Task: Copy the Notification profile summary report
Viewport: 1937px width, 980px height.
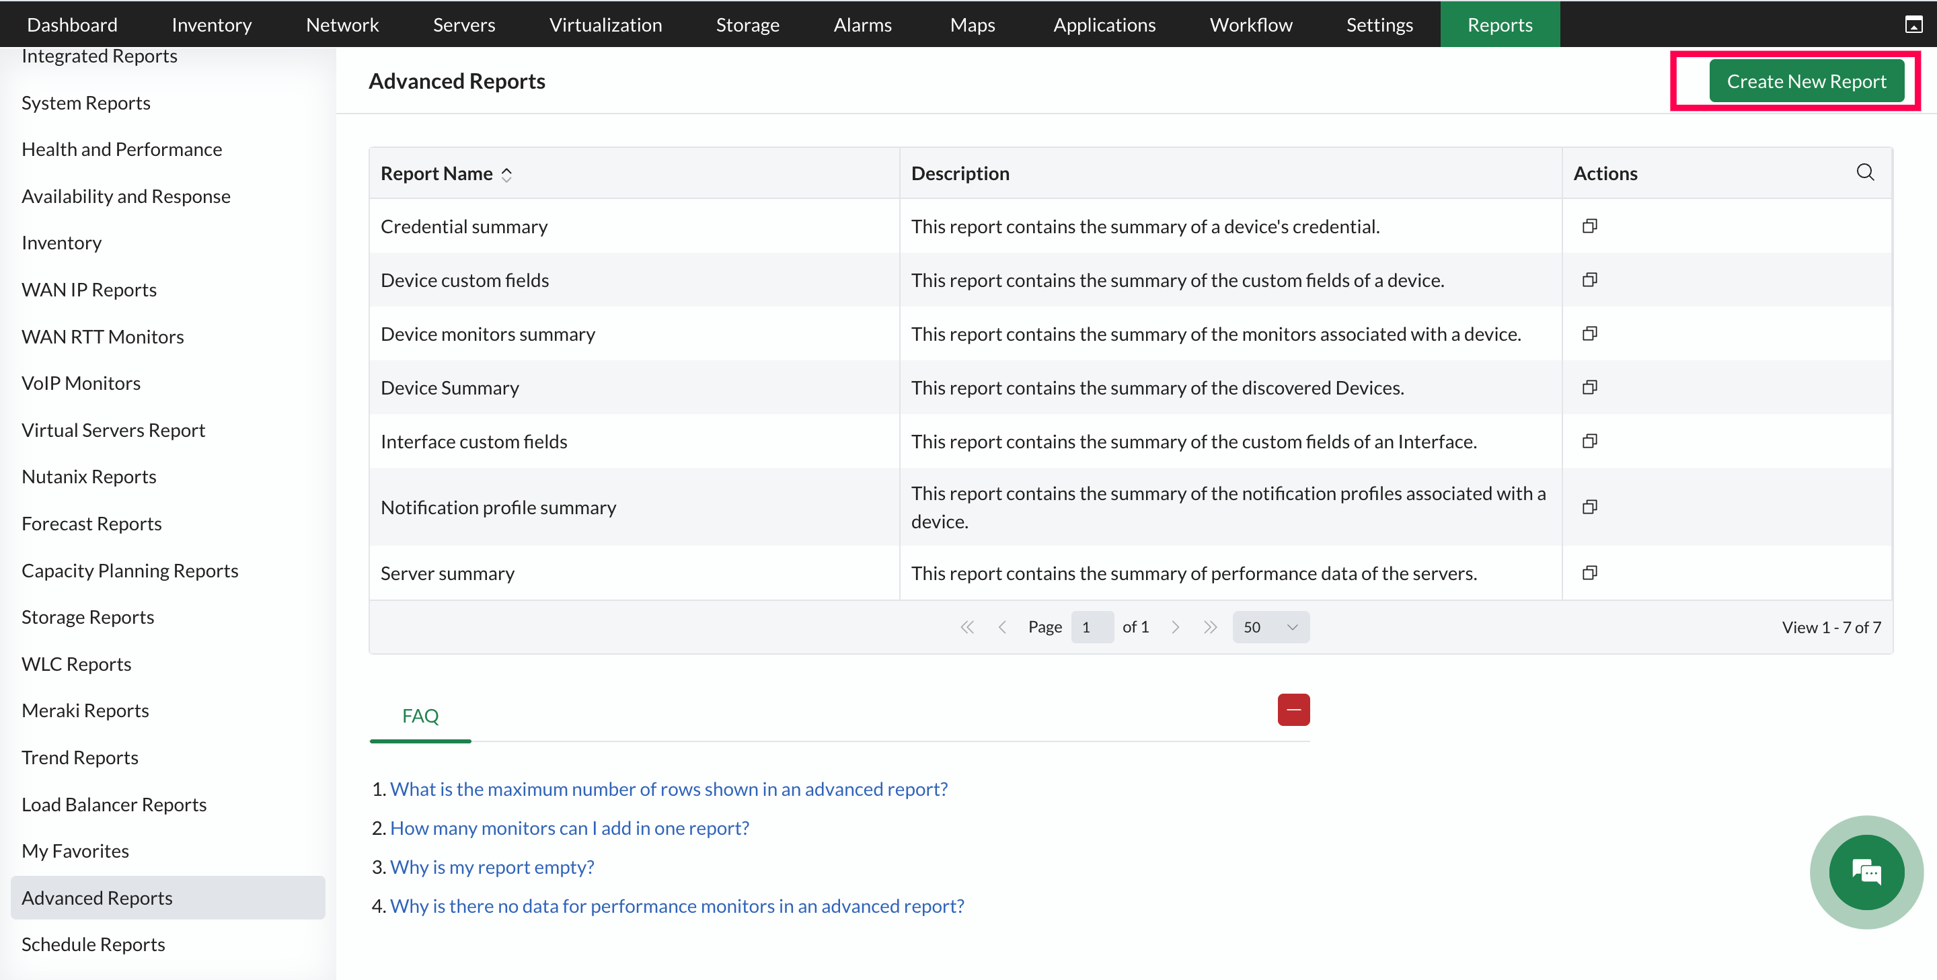Action: (1589, 507)
